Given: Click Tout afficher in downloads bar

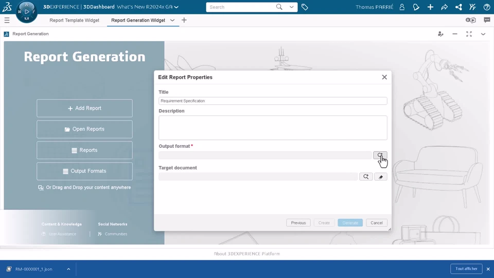Looking at the screenshot, I should point(466,269).
